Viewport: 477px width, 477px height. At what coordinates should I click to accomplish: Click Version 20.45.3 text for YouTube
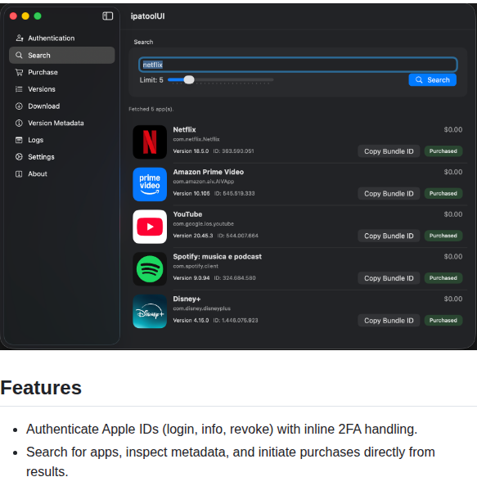pos(193,236)
